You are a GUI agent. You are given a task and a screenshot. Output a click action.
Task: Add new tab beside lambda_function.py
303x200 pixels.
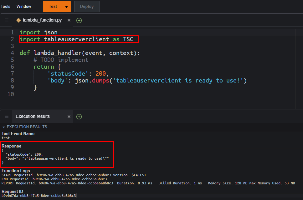tap(79, 20)
